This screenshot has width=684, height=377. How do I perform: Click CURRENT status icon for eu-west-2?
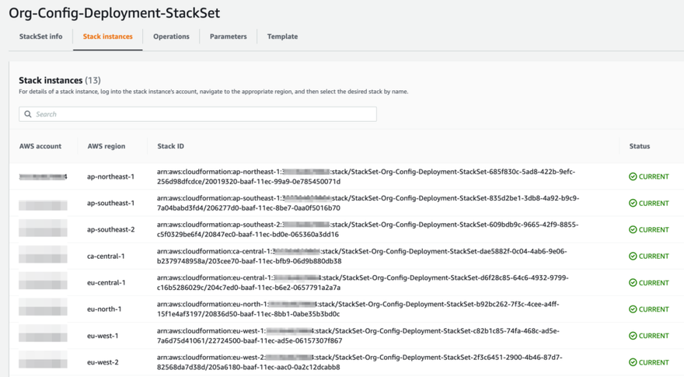pos(633,362)
